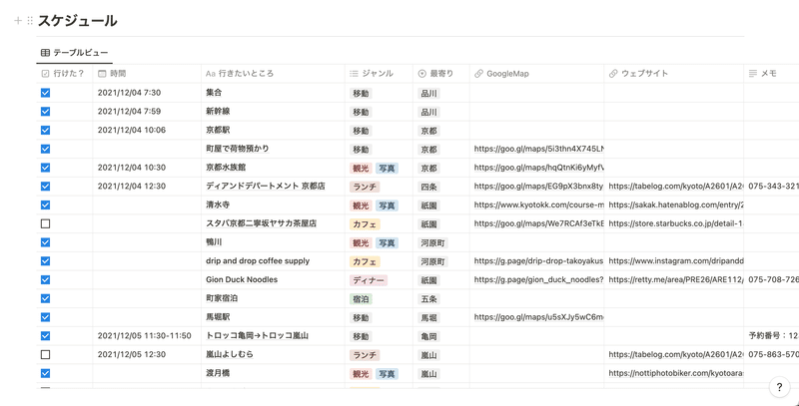Click the drip and drop coffee supply name
Viewport: 799px width, 406px height.
pos(258,261)
